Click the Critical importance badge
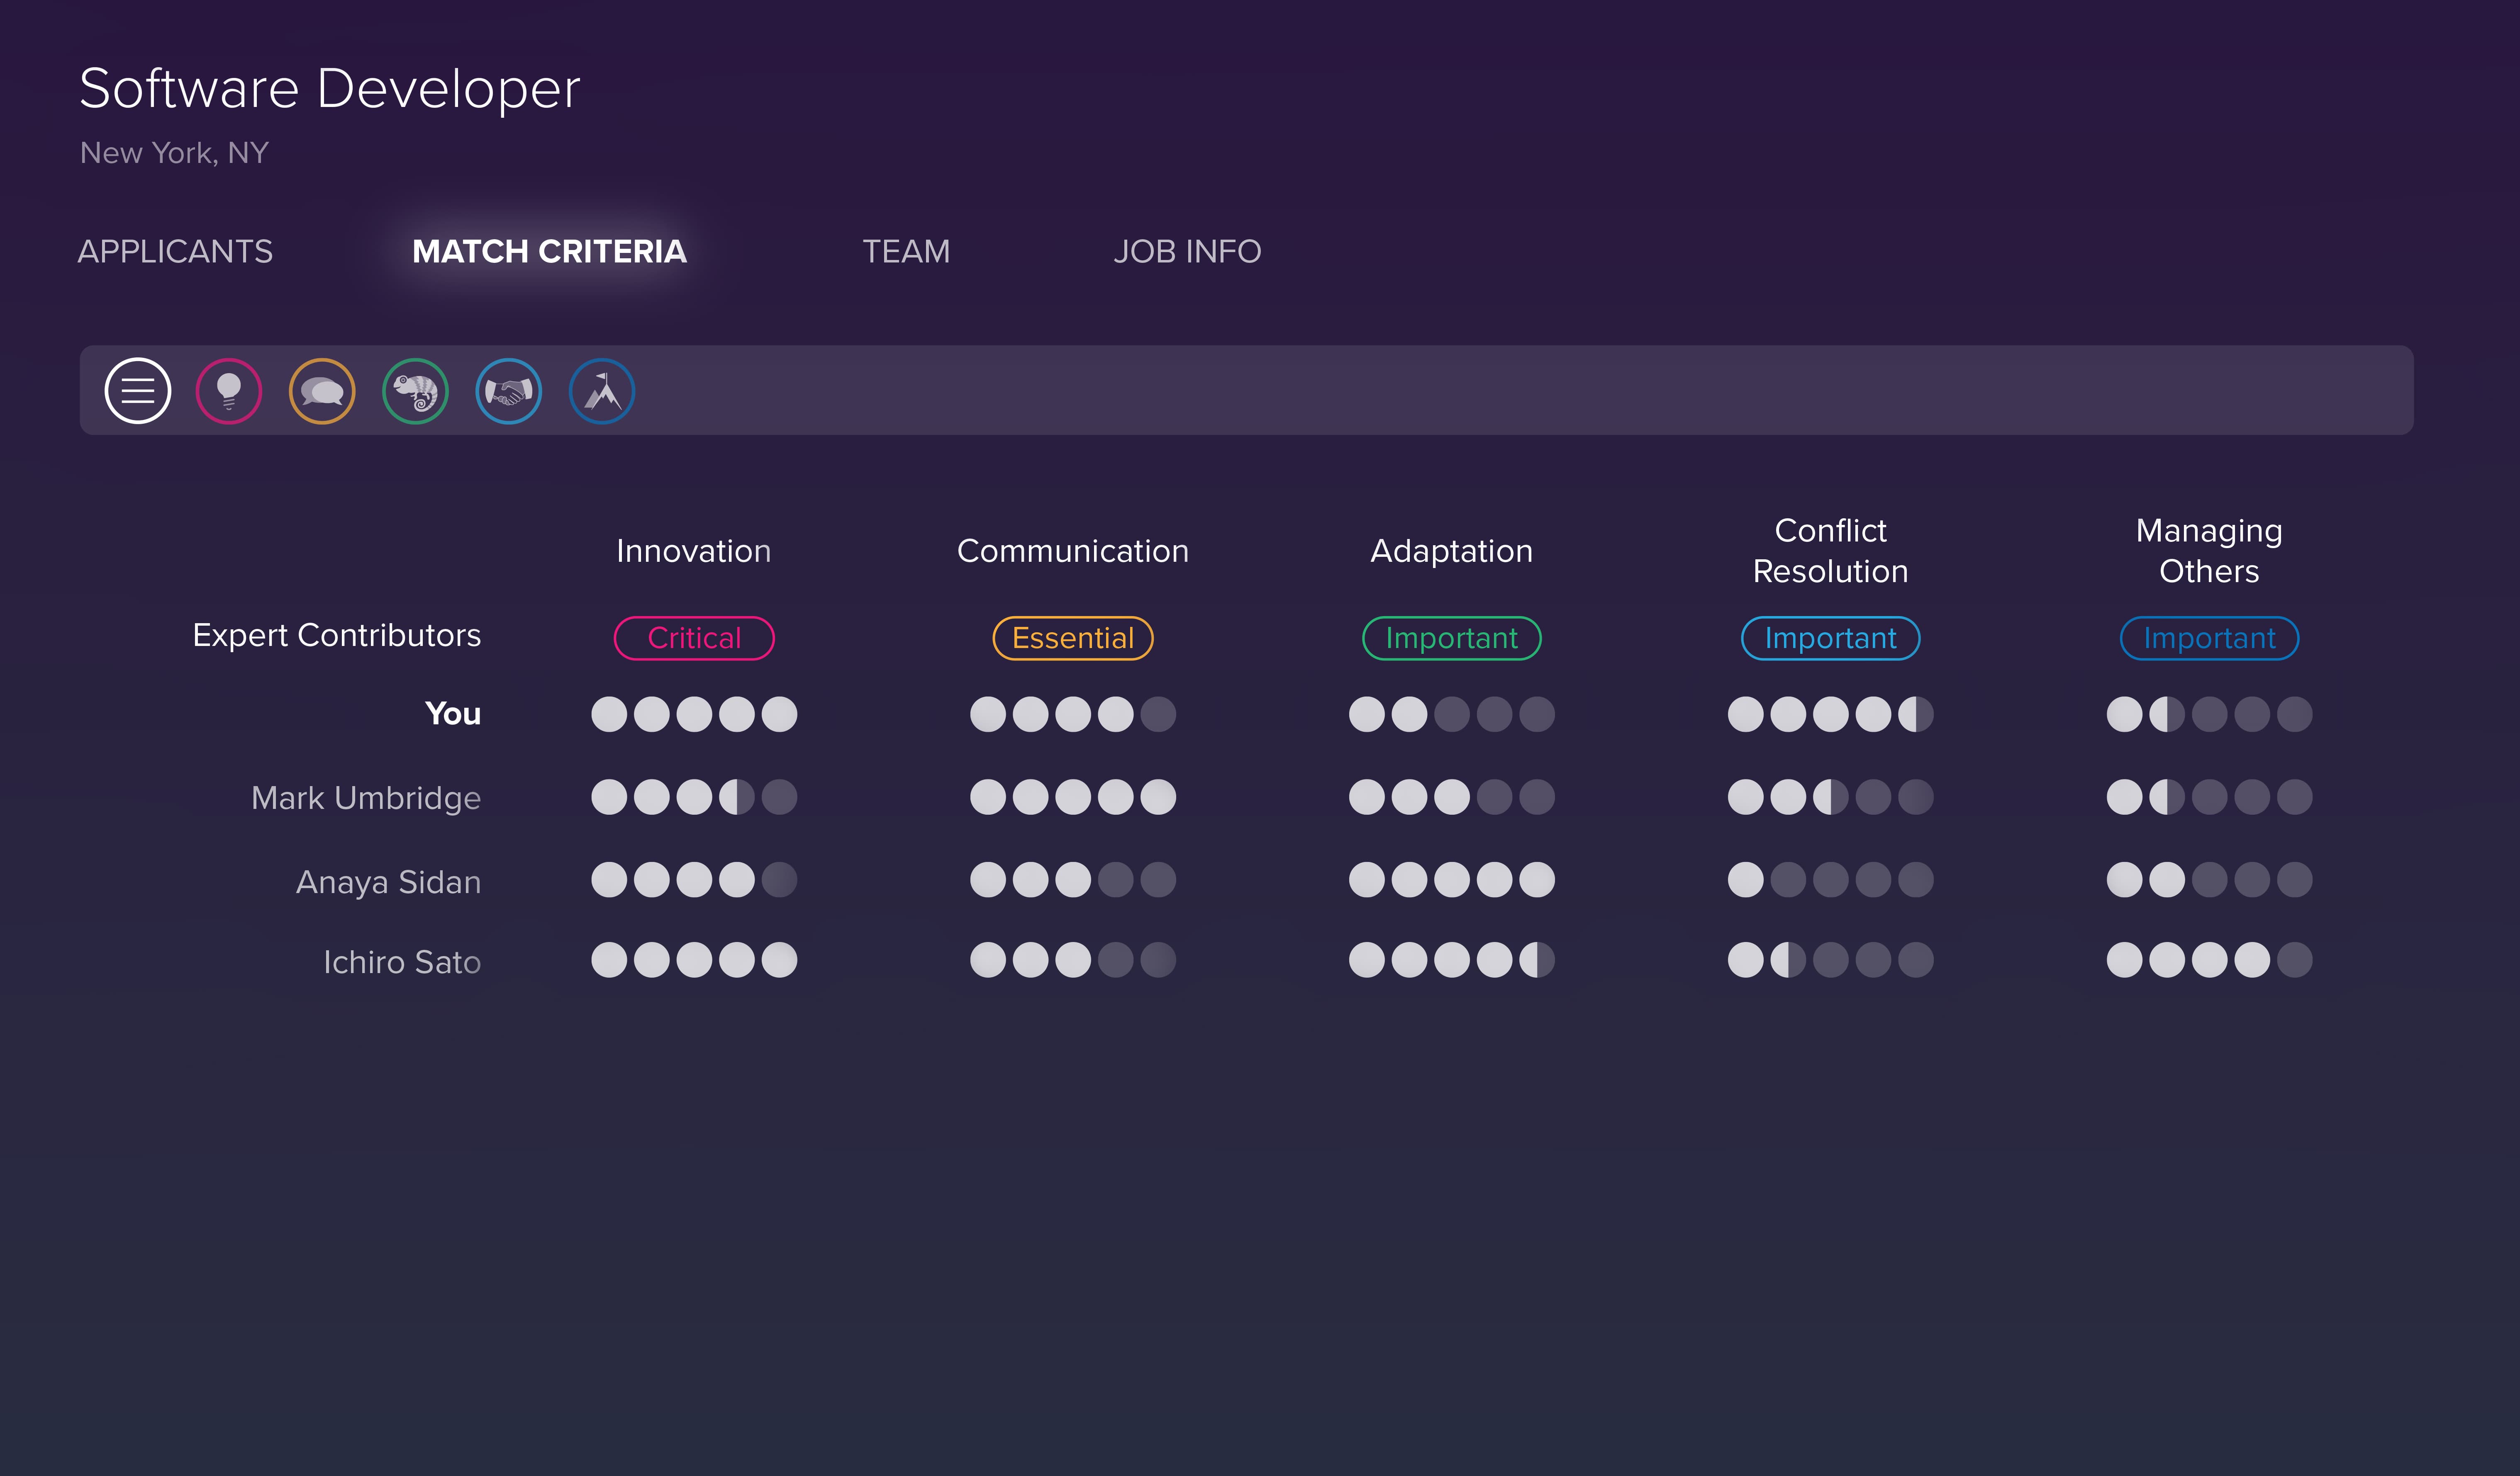Screen dimensions: 2520x1476 pos(694,638)
